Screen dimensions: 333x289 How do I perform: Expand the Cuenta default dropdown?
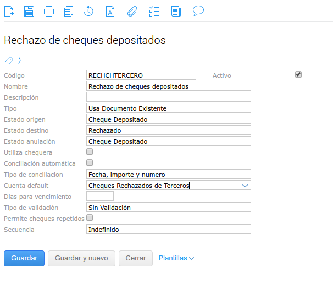tap(245, 186)
